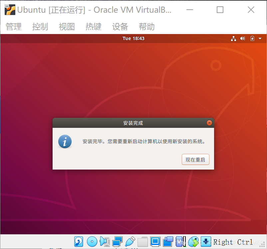Open the 视图 menu
The image size is (267, 249).
(67, 27)
